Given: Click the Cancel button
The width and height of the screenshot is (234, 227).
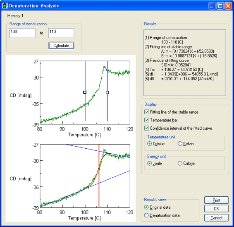Looking at the screenshot, I should (216, 217).
